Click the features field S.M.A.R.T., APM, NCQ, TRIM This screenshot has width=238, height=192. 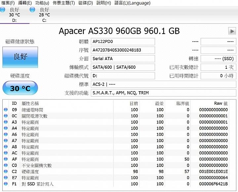coord(164,93)
